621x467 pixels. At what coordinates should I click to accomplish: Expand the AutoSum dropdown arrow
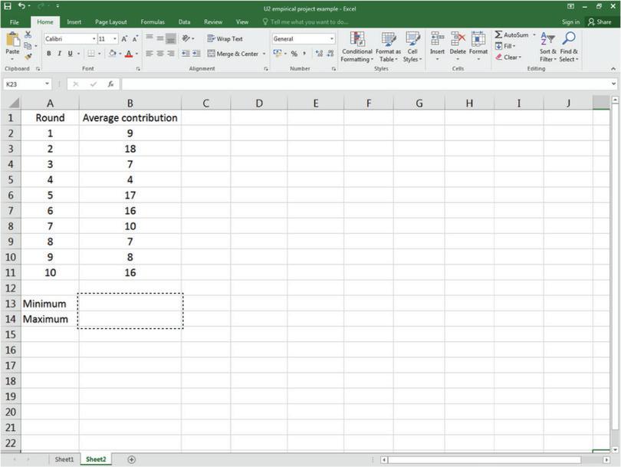(534, 35)
